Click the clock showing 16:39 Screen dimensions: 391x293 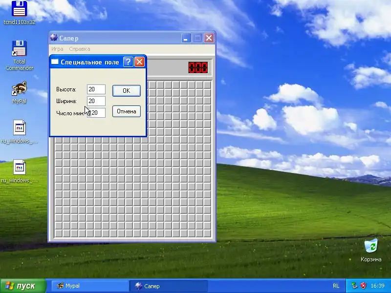click(x=377, y=286)
